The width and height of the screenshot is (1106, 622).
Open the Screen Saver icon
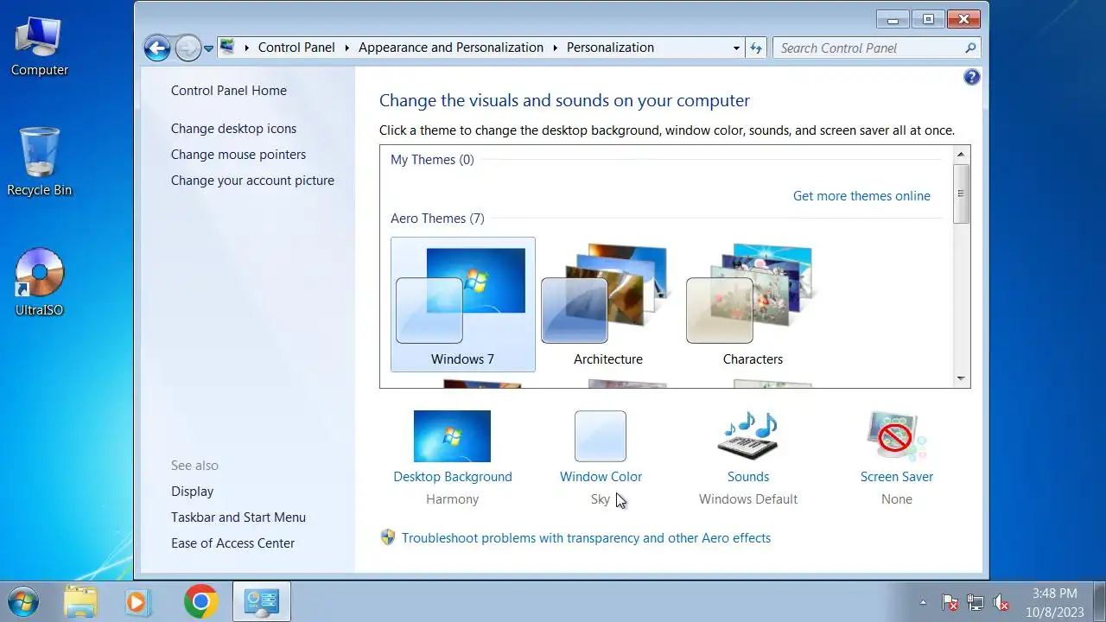pyautogui.click(x=897, y=436)
